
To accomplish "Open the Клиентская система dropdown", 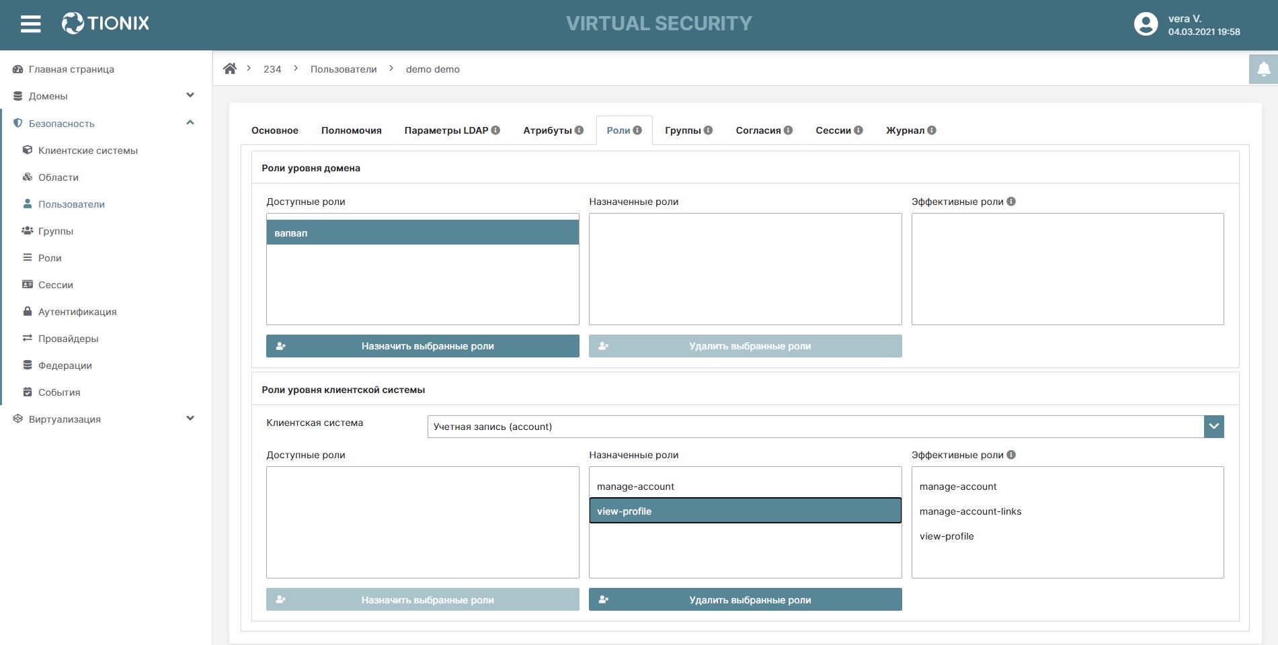I will click(1213, 427).
